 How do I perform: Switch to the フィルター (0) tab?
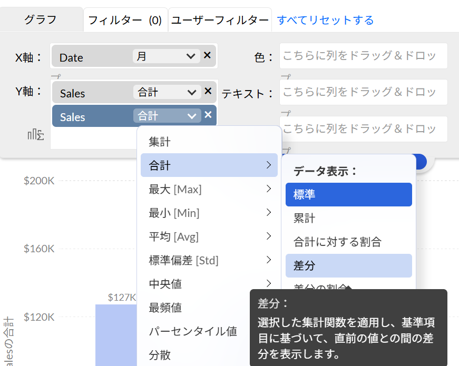125,21
